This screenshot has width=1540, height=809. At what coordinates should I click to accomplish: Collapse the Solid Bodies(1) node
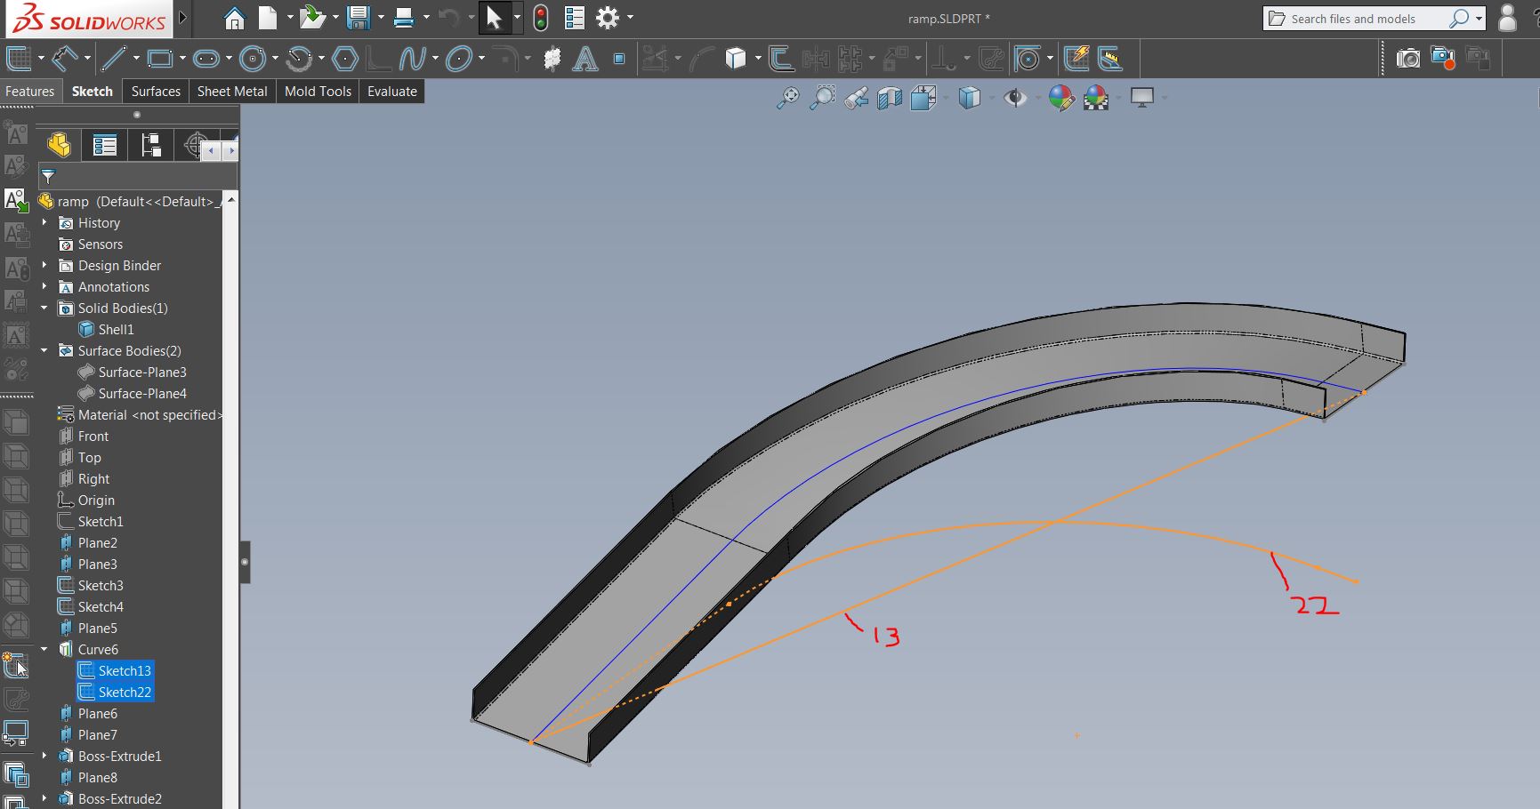click(x=44, y=308)
